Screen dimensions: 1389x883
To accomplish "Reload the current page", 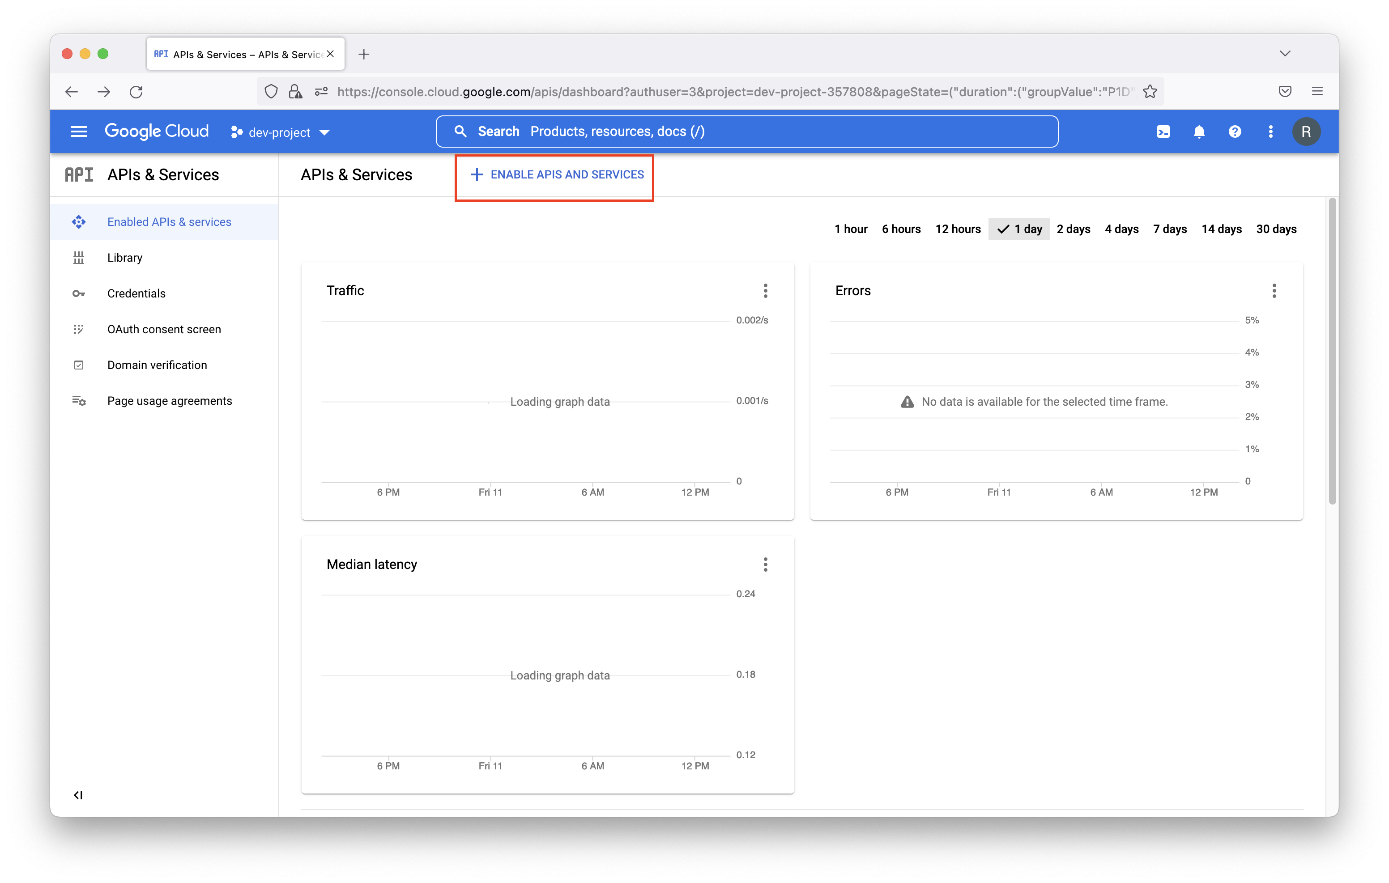I will [x=136, y=92].
